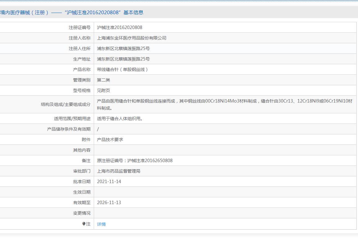The width and height of the screenshot is (358, 239).
Task: Click the 注册人住所 address value
Action: pos(123,48)
